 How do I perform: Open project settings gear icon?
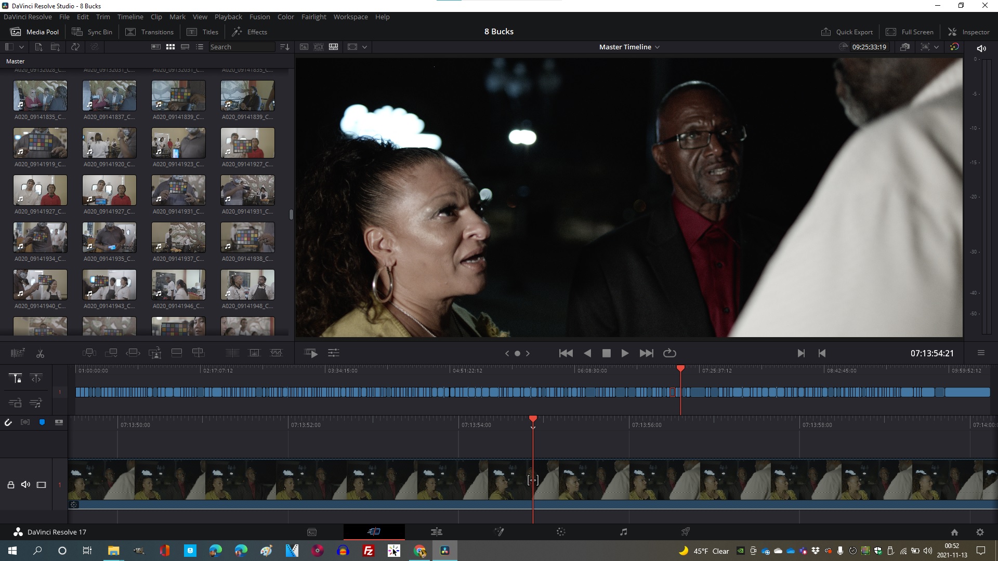click(x=980, y=532)
